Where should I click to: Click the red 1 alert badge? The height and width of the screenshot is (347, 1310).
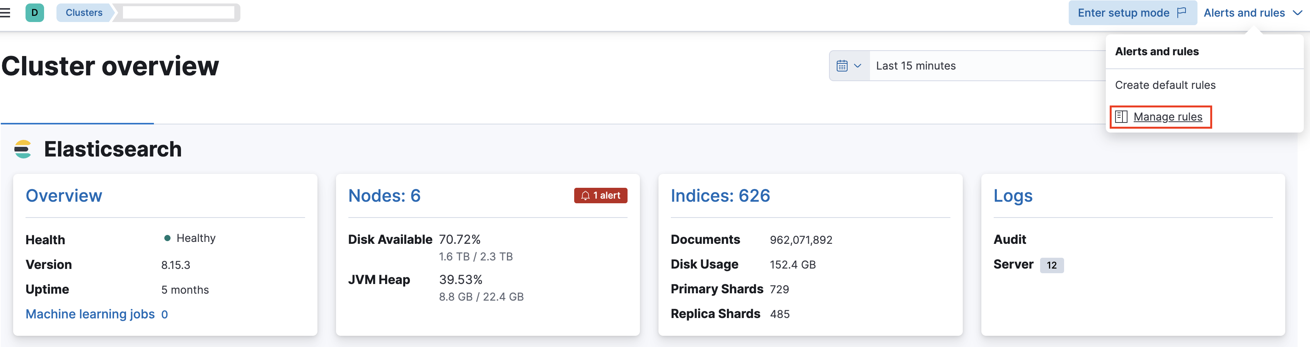click(600, 196)
